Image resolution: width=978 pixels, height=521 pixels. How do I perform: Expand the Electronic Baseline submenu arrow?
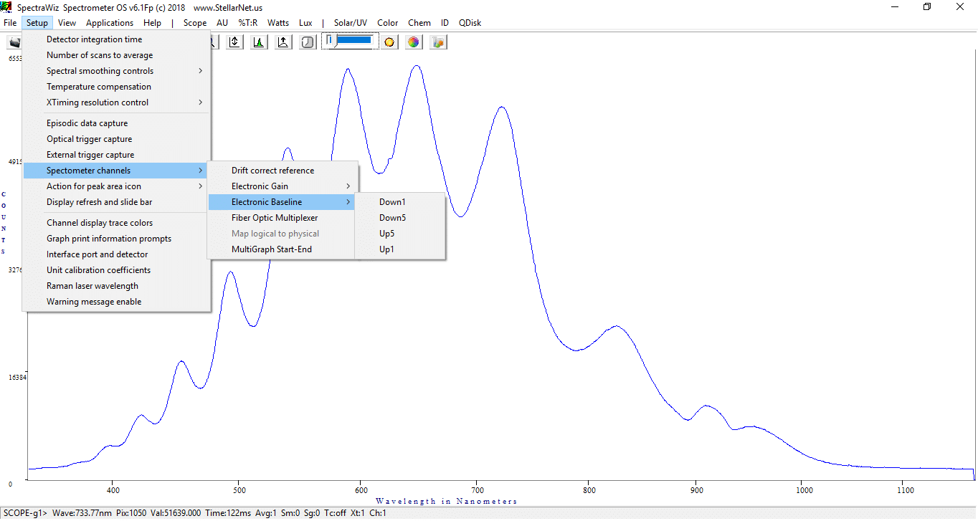(x=348, y=202)
